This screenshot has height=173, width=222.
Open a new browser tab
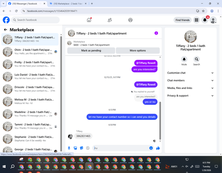92,4
